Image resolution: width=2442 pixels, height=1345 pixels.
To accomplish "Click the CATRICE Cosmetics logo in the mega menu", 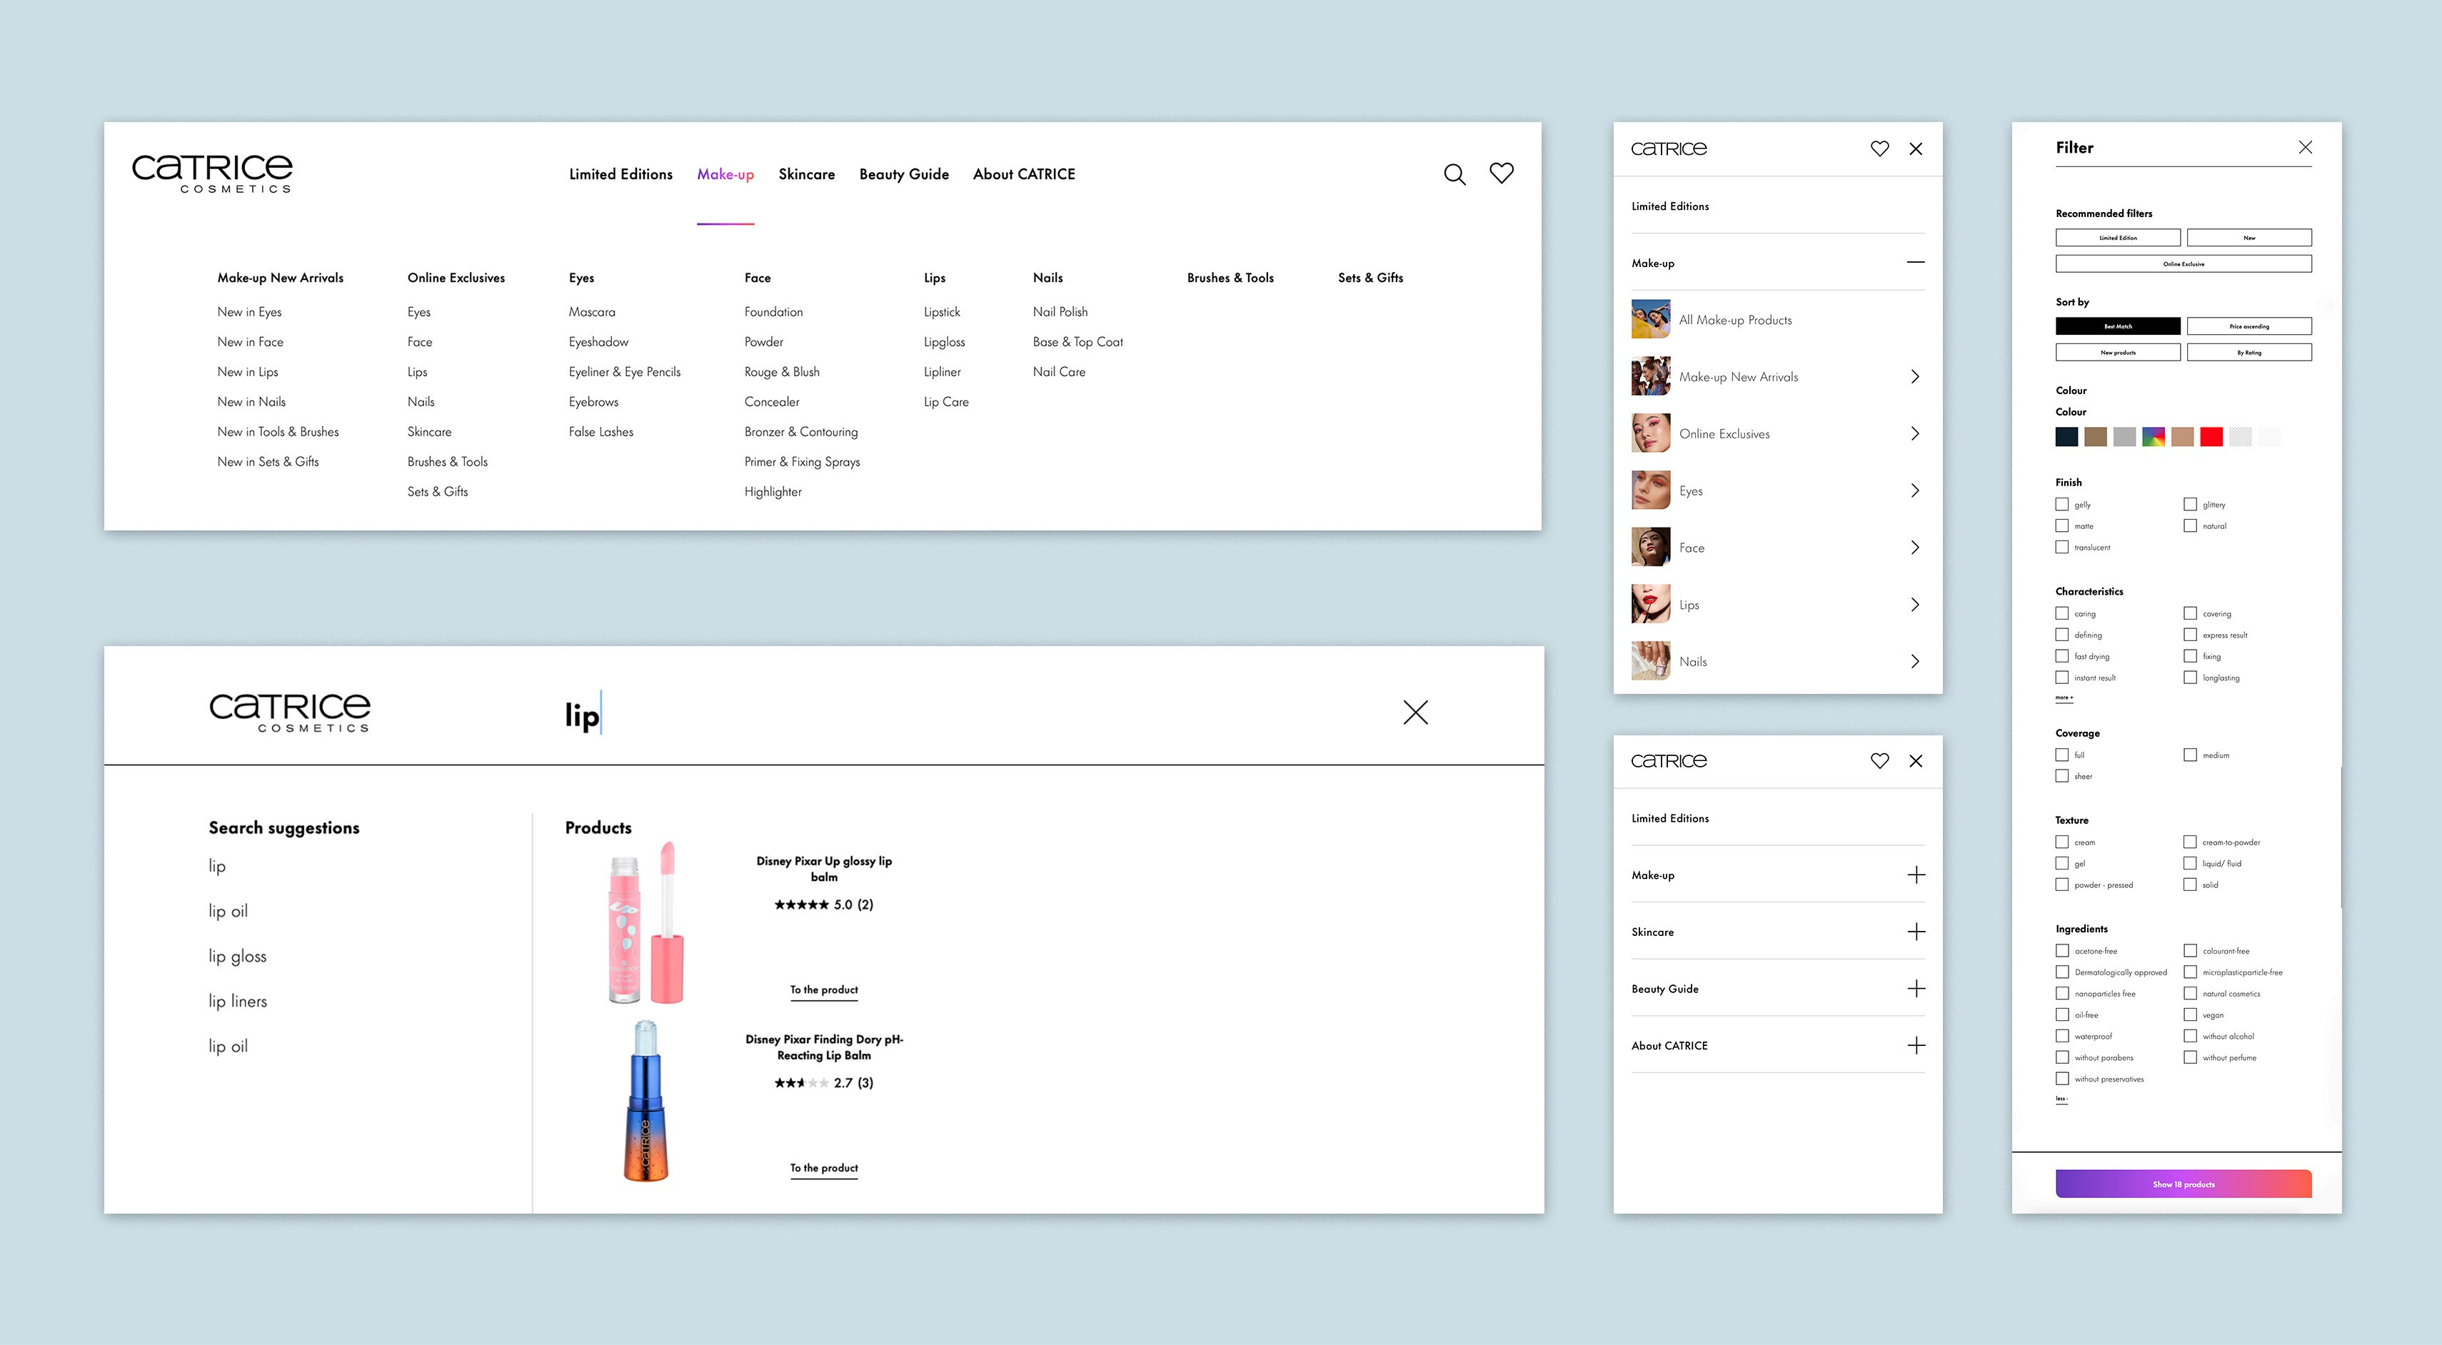I will pos(212,173).
